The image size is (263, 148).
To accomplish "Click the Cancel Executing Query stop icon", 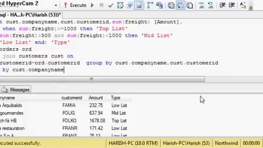I will (x=102, y=5).
